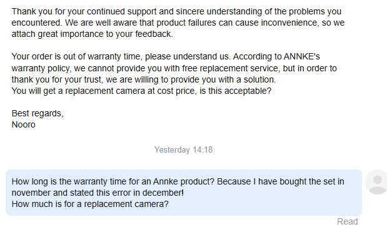Click the Nooro signature name

(x=24, y=124)
